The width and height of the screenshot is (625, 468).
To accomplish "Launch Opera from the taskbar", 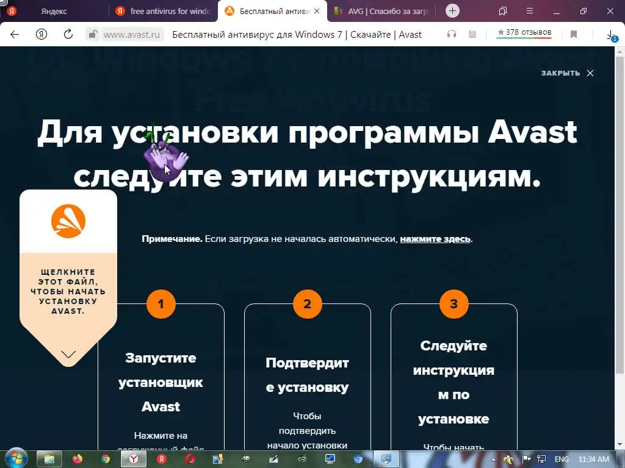I will 189,459.
